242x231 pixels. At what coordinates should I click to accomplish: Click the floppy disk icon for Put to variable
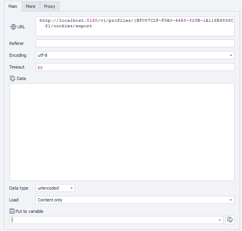(x=12, y=211)
